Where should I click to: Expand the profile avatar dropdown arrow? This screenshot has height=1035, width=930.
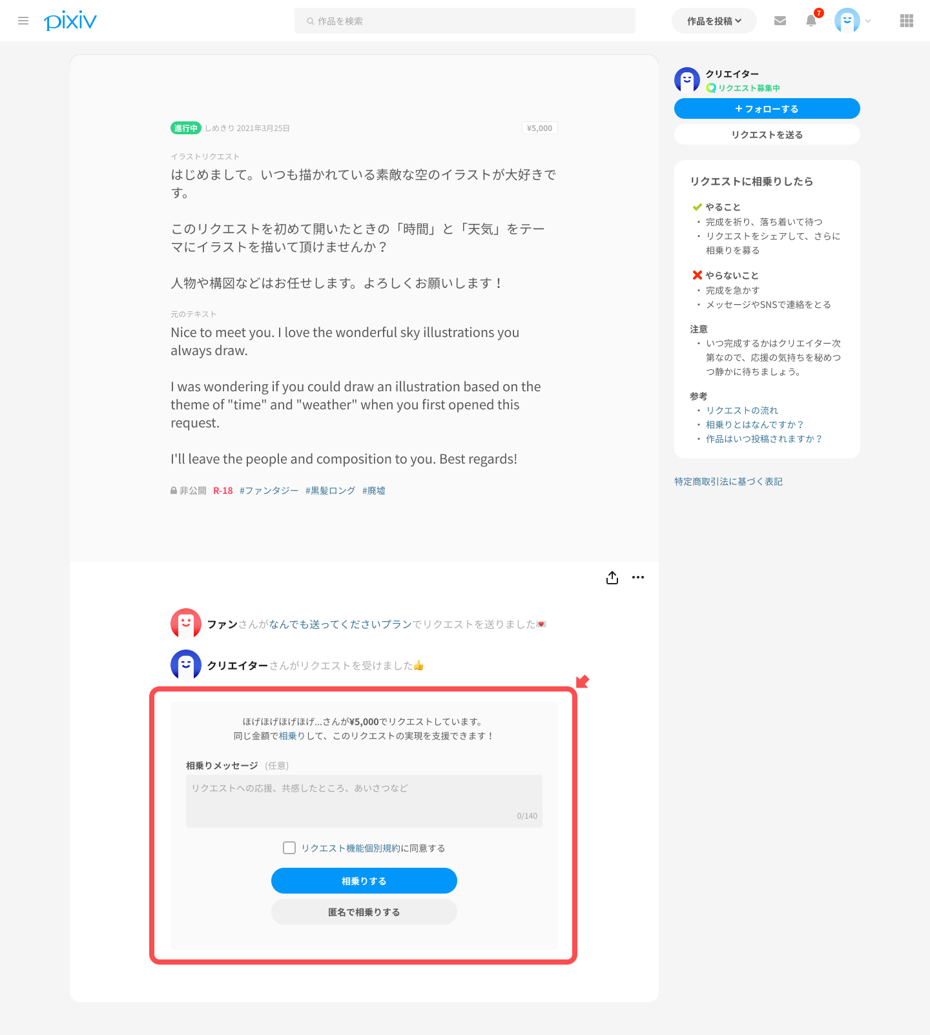point(868,21)
